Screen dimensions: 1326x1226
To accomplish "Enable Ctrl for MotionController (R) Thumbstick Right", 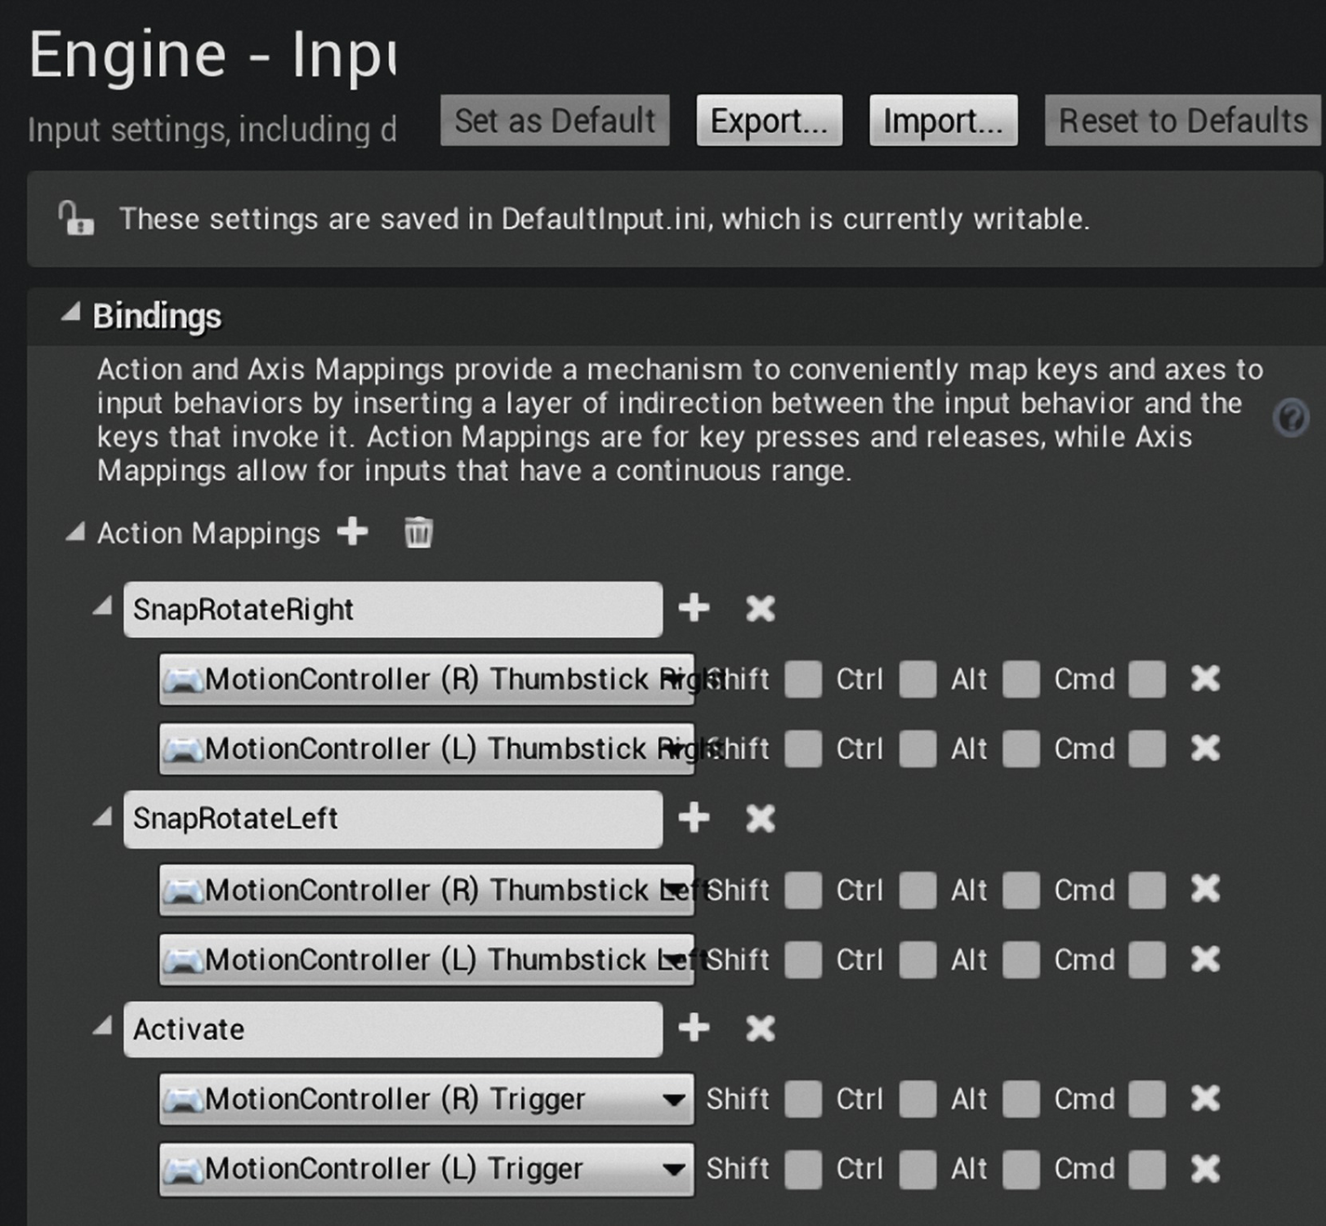I will click(917, 679).
